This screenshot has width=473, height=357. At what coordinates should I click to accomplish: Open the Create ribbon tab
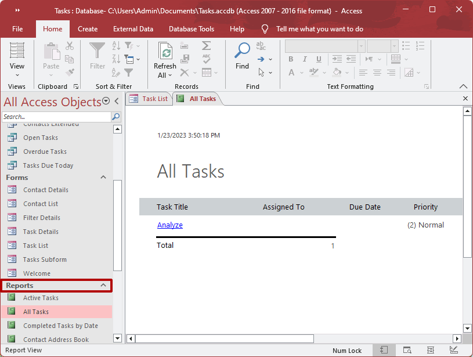[x=88, y=29]
